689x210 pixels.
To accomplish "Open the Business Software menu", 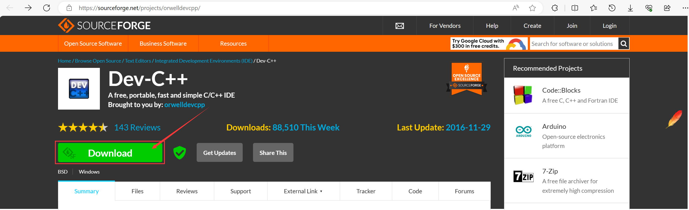I will [x=163, y=43].
